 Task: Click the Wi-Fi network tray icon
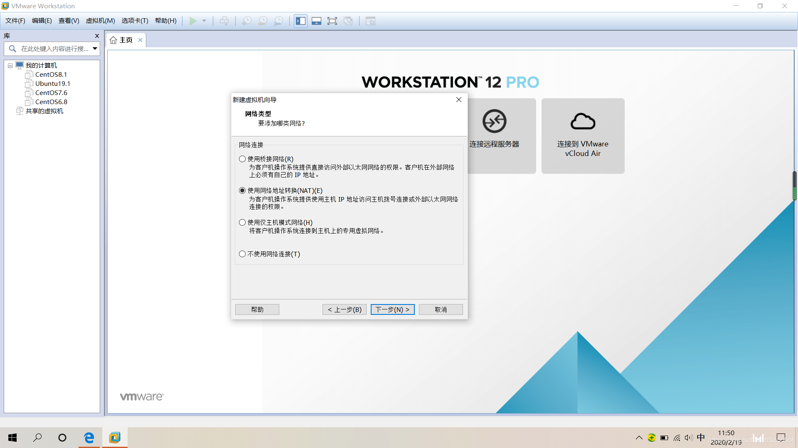tap(677, 438)
